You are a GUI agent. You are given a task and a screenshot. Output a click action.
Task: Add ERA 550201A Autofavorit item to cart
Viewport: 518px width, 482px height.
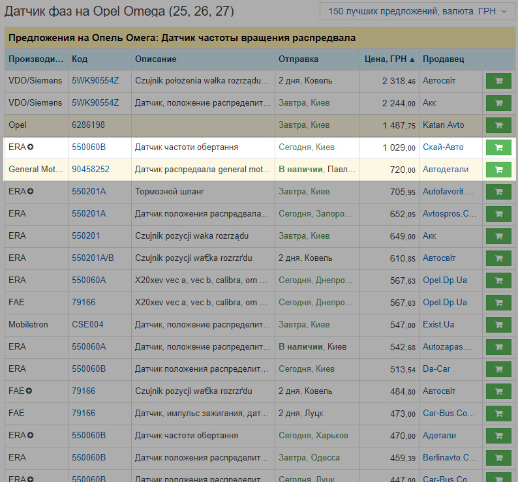[x=498, y=192]
